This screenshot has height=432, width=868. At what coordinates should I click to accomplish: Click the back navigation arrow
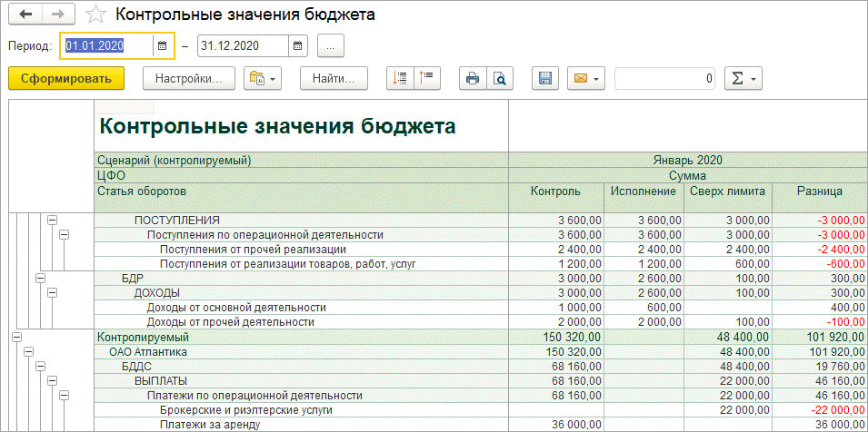(x=25, y=15)
